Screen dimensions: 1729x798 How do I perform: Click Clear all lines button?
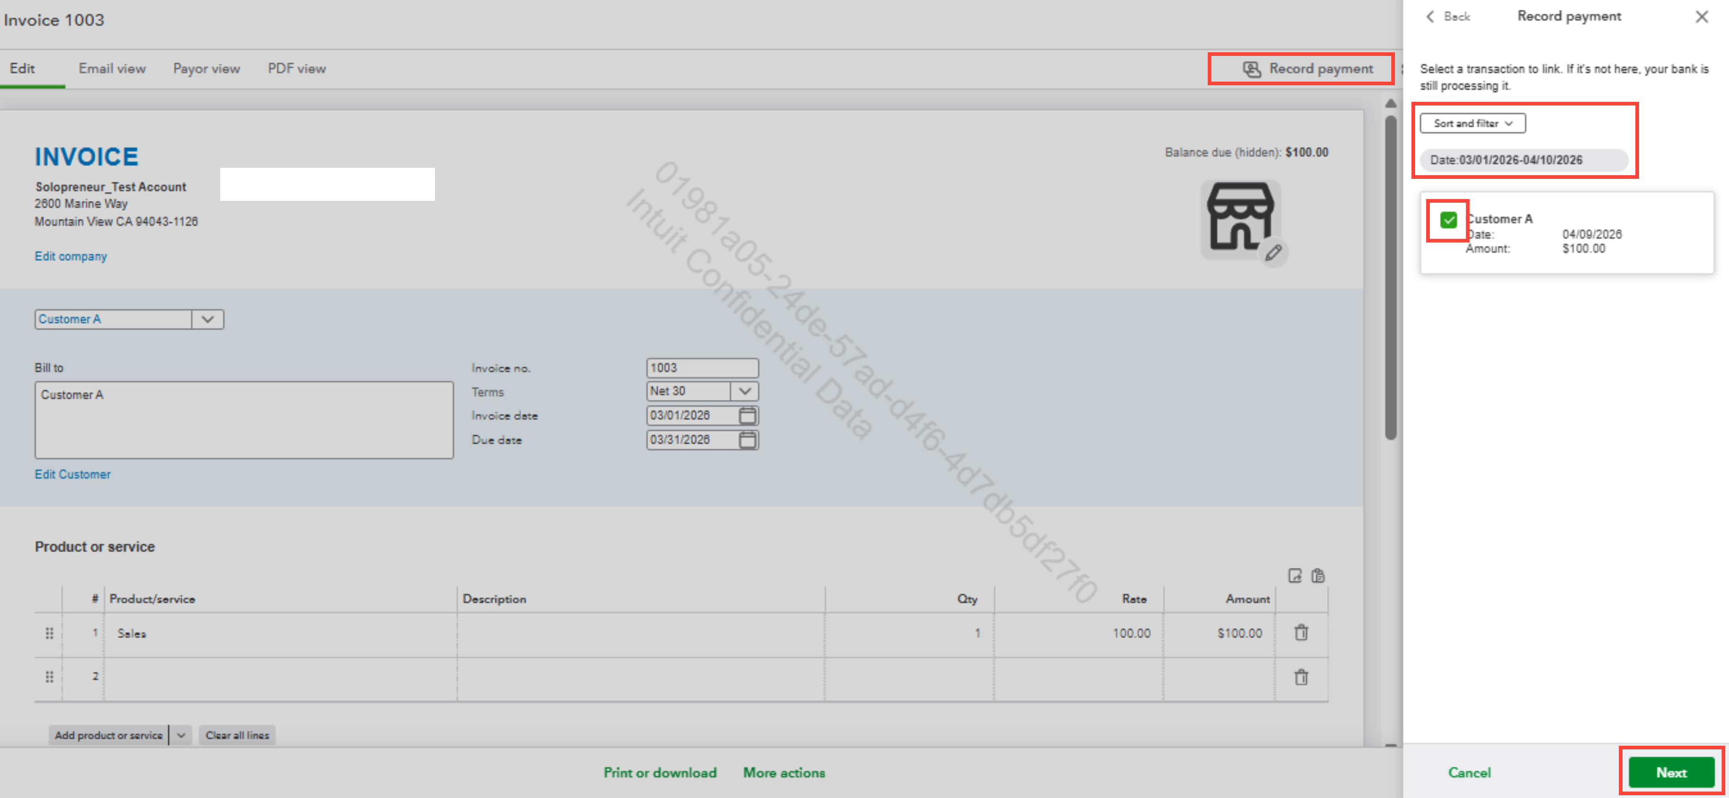237,735
